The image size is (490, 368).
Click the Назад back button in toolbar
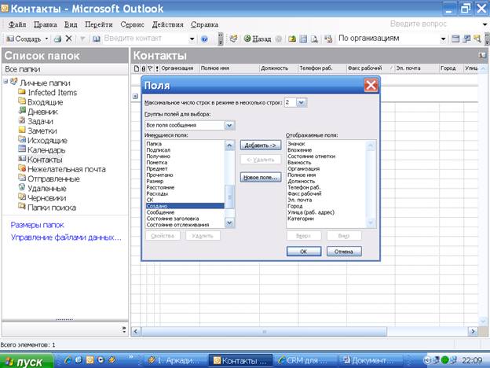tap(257, 38)
